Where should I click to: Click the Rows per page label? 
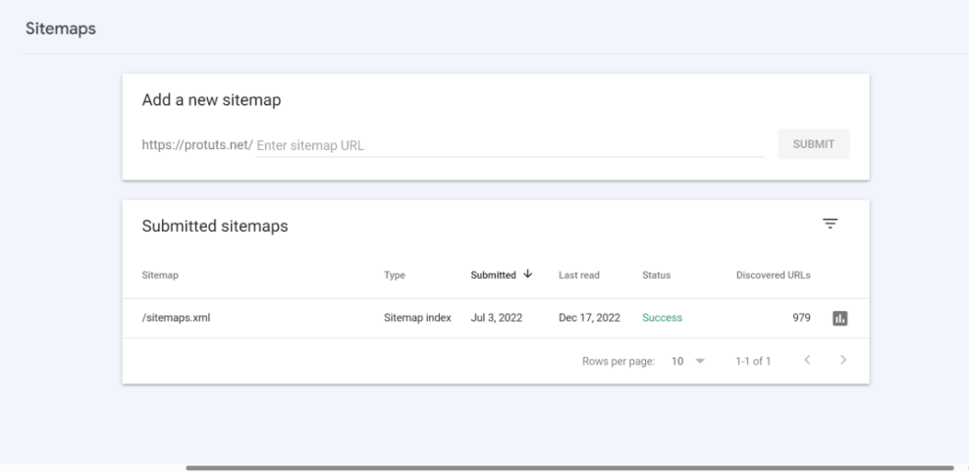tap(618, 361)
